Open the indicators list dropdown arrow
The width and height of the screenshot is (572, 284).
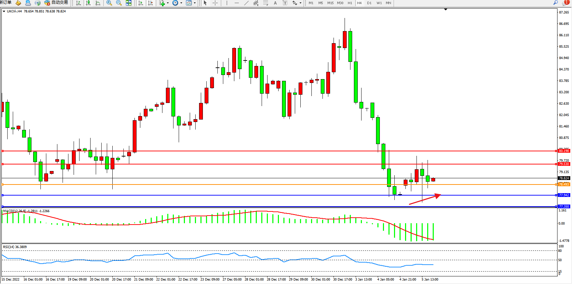tap(168, 3)
